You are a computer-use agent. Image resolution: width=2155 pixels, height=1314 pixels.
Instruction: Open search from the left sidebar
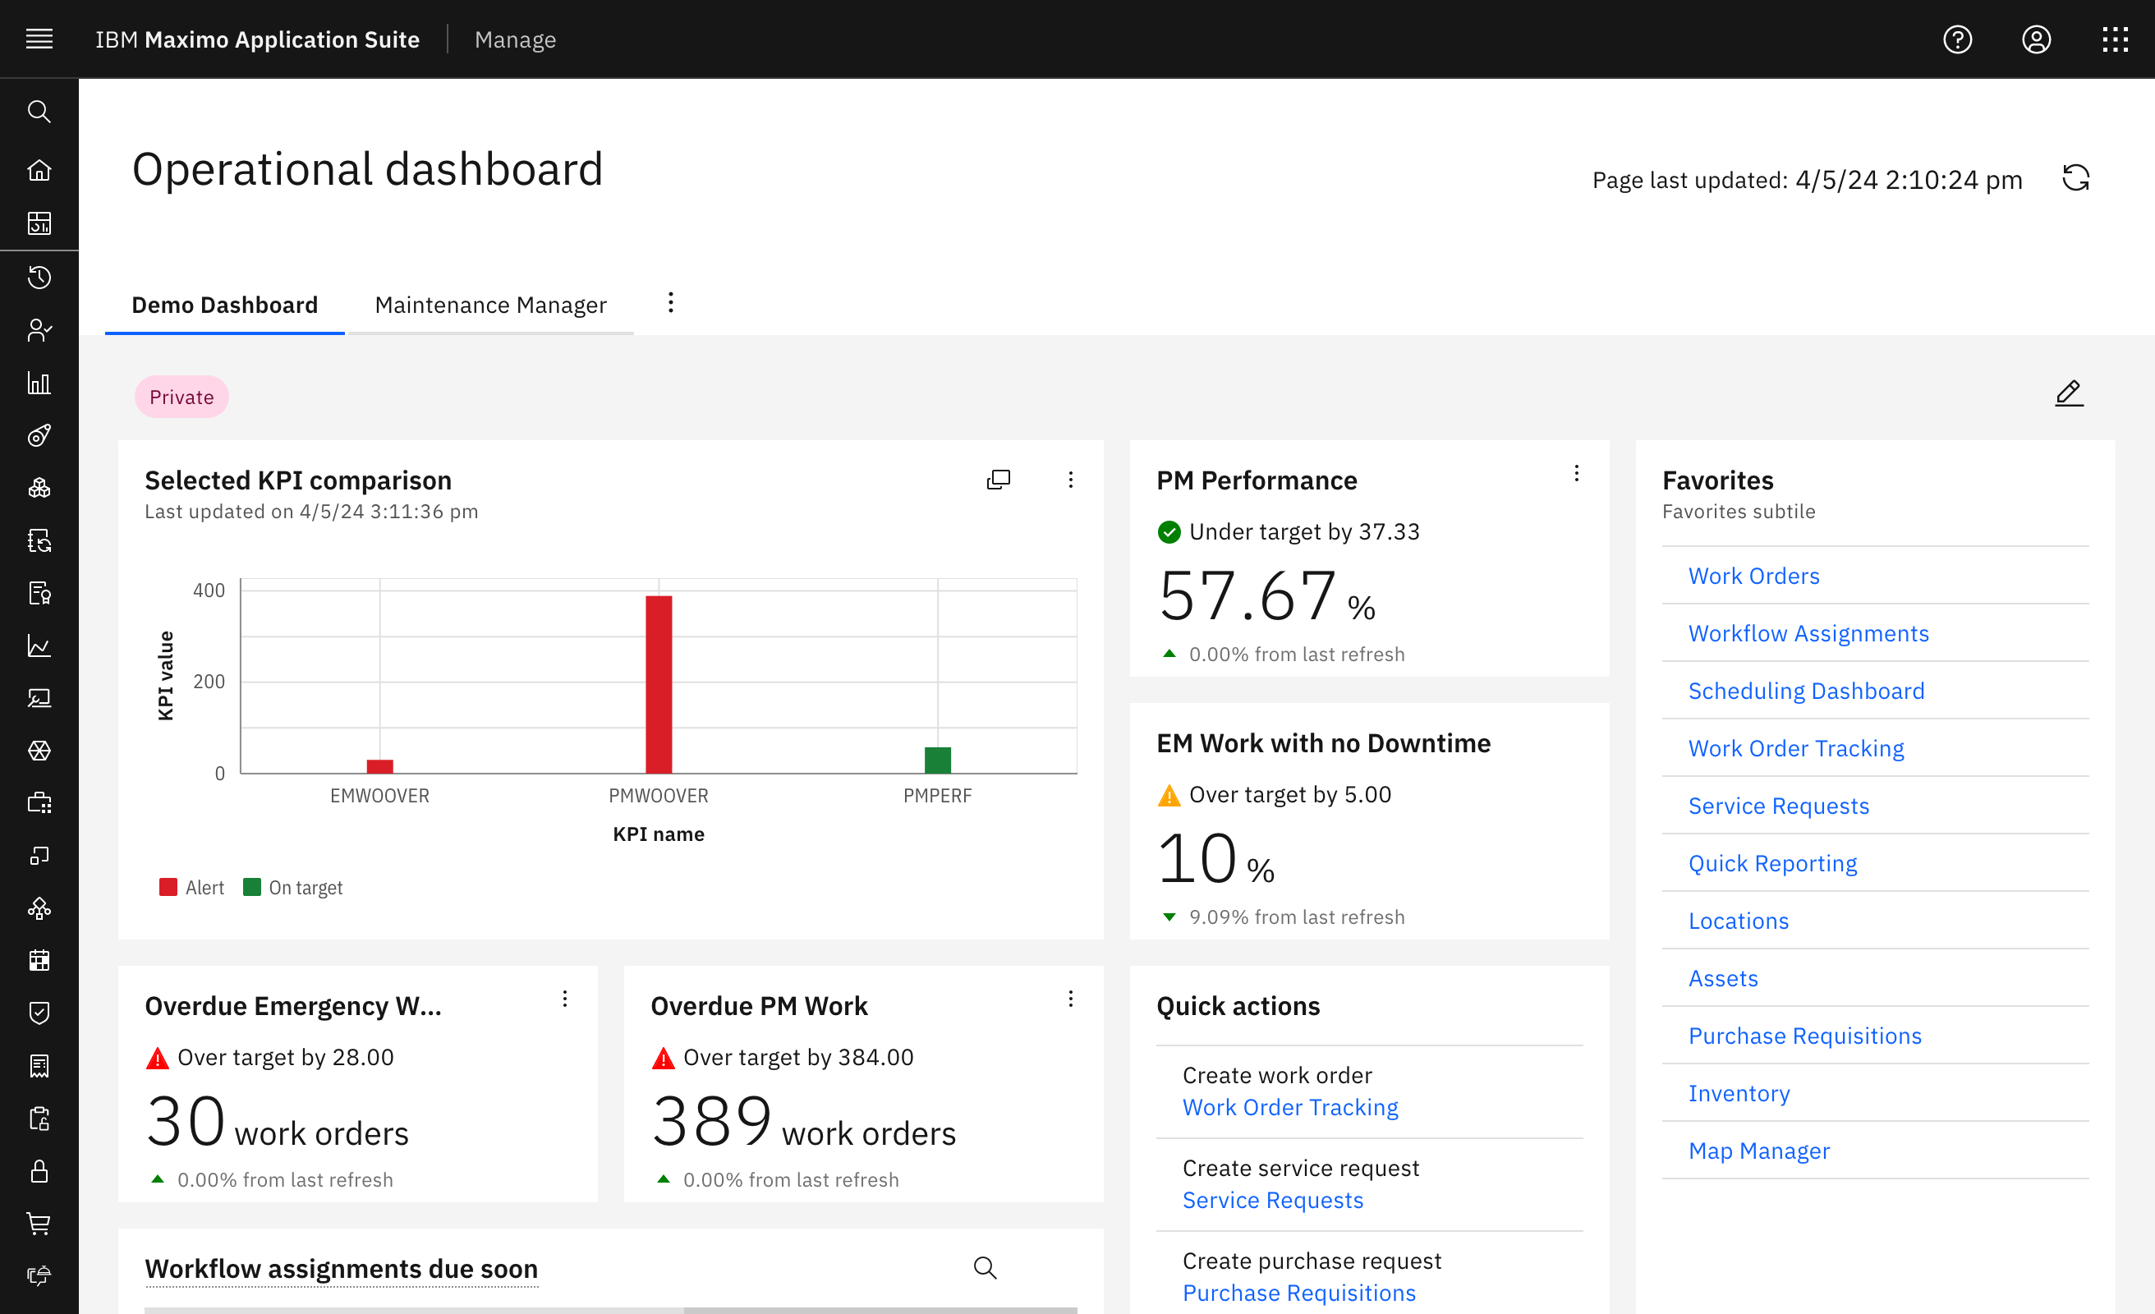point(39,111)
